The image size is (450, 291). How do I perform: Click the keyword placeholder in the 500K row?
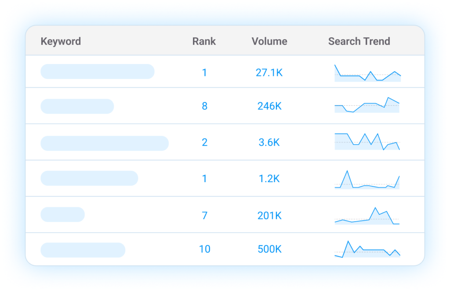83,250
